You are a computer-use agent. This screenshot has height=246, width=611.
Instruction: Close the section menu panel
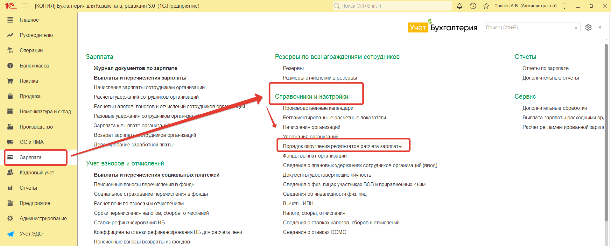[x=600, y=27]
